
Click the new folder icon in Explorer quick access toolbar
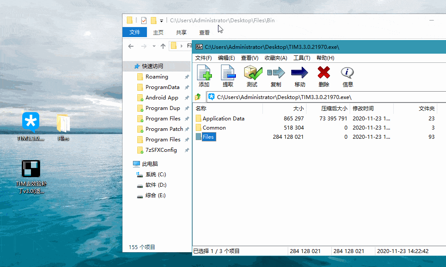tap(153, 21)
